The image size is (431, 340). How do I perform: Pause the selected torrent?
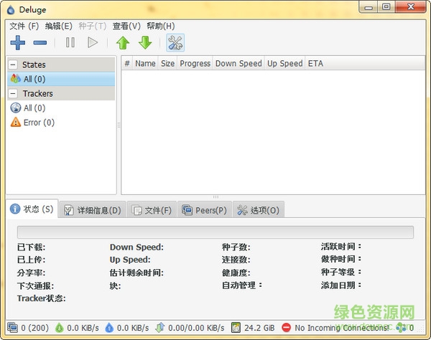point(70,42)
